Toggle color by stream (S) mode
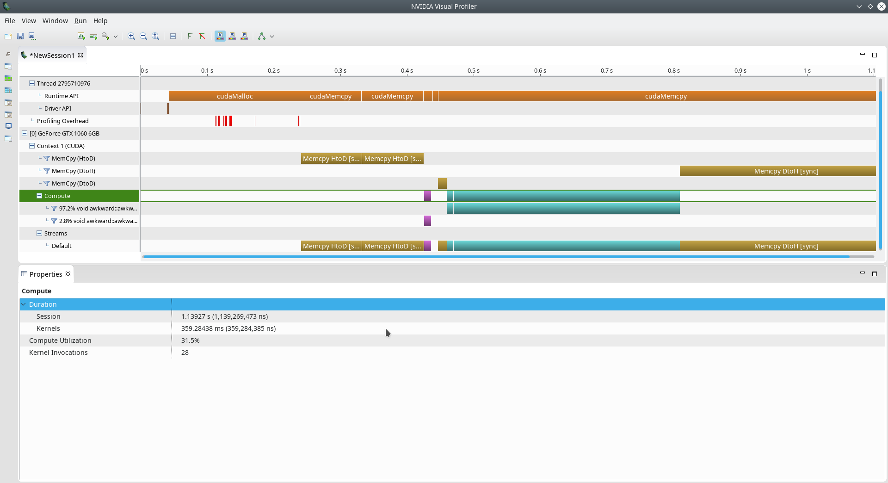Screen dimensions: 888x483 coord(232,36)
